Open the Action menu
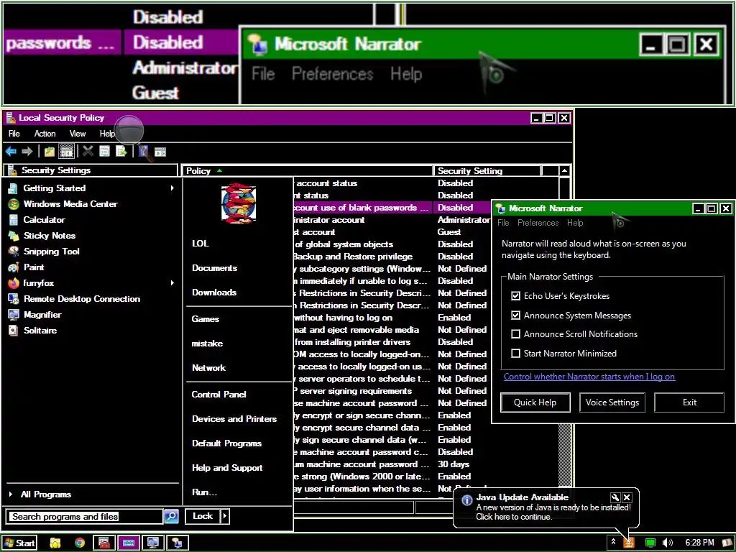Screen dimensions: 736x552 pos(45,134)
